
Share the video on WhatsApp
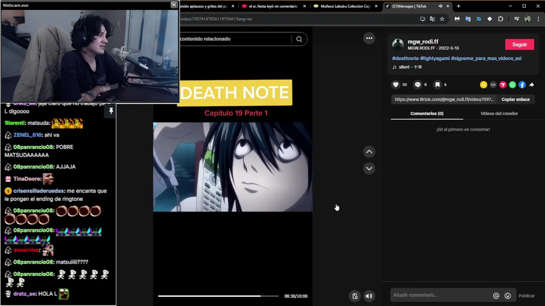click(513, 85)
